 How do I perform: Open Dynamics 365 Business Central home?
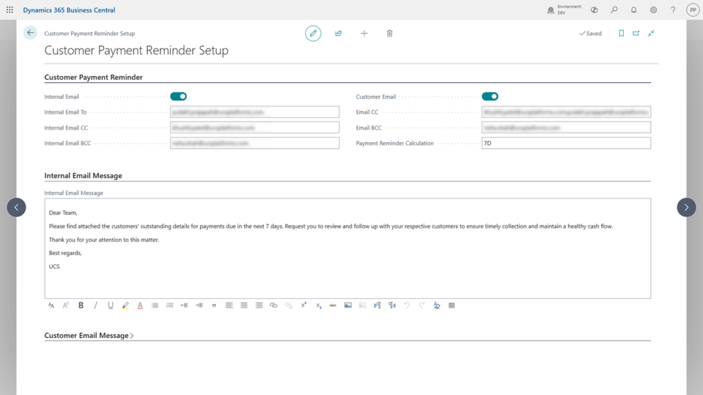pyautogui.click(x=68, y=10)
